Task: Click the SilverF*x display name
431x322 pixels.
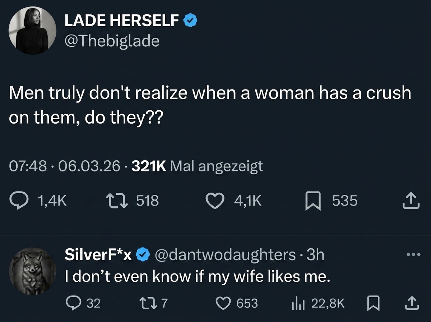Action: tap(99, 255)
